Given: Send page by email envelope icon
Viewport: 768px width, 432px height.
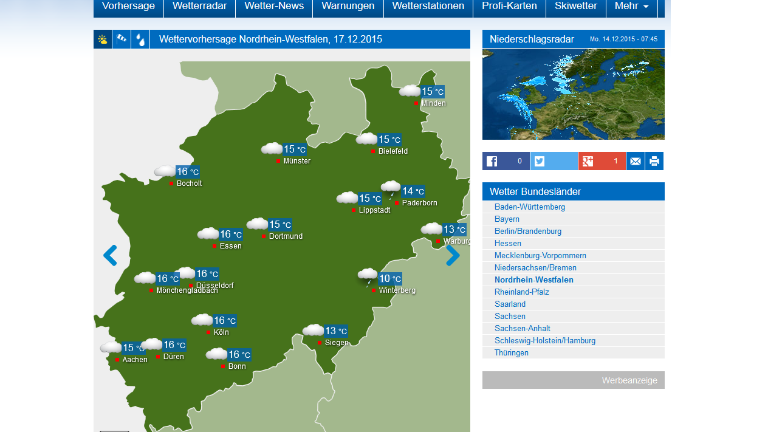Looking at the screenshot, I should tap(636, 161).
